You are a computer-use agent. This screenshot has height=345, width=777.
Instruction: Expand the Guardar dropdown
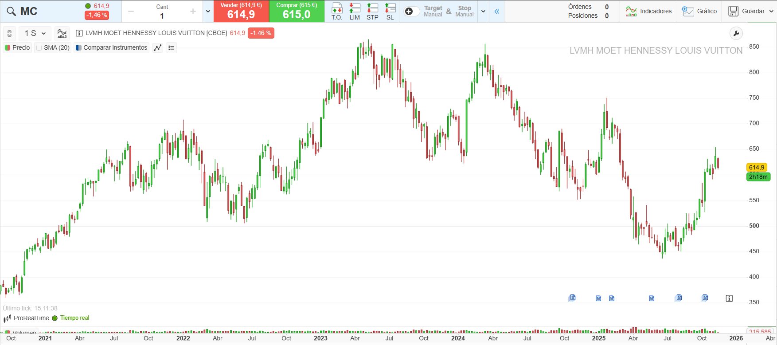tap(771, 12)
